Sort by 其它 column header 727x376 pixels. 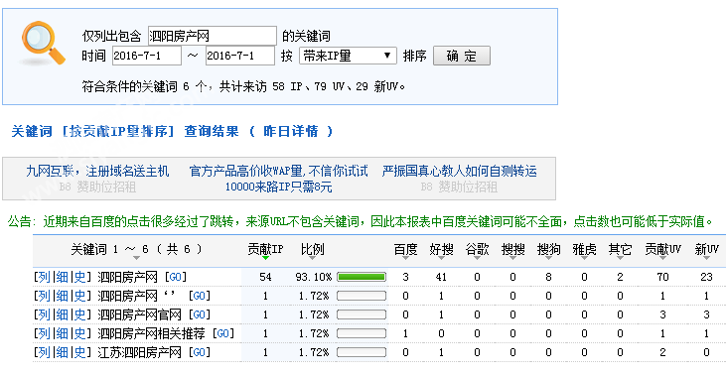tap(620, 250)
